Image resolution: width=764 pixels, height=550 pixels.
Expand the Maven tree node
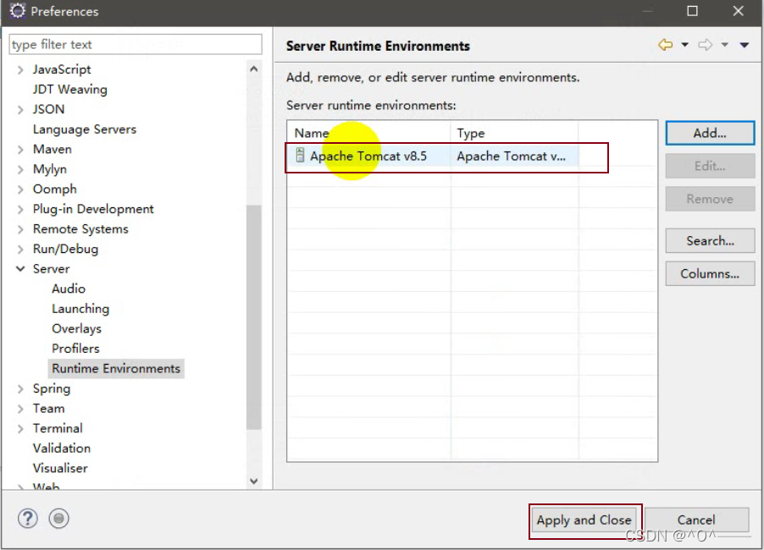point(20,150)
